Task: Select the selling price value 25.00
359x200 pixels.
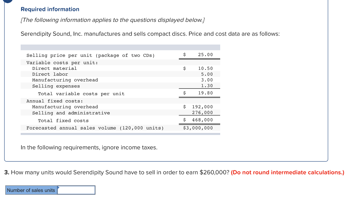Action: pos(205,55)
